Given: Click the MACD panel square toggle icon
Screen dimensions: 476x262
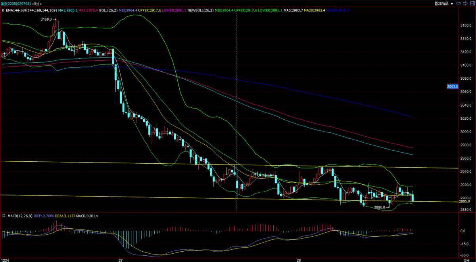Looking at the screenshot, I should 4,216.
